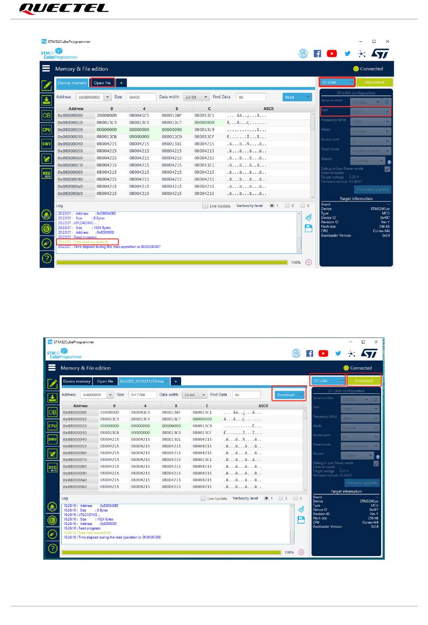This screenshot has height=625, width=428.
Task: Open Erasing & Programming download icon in upper window
Action: point(46,100)
